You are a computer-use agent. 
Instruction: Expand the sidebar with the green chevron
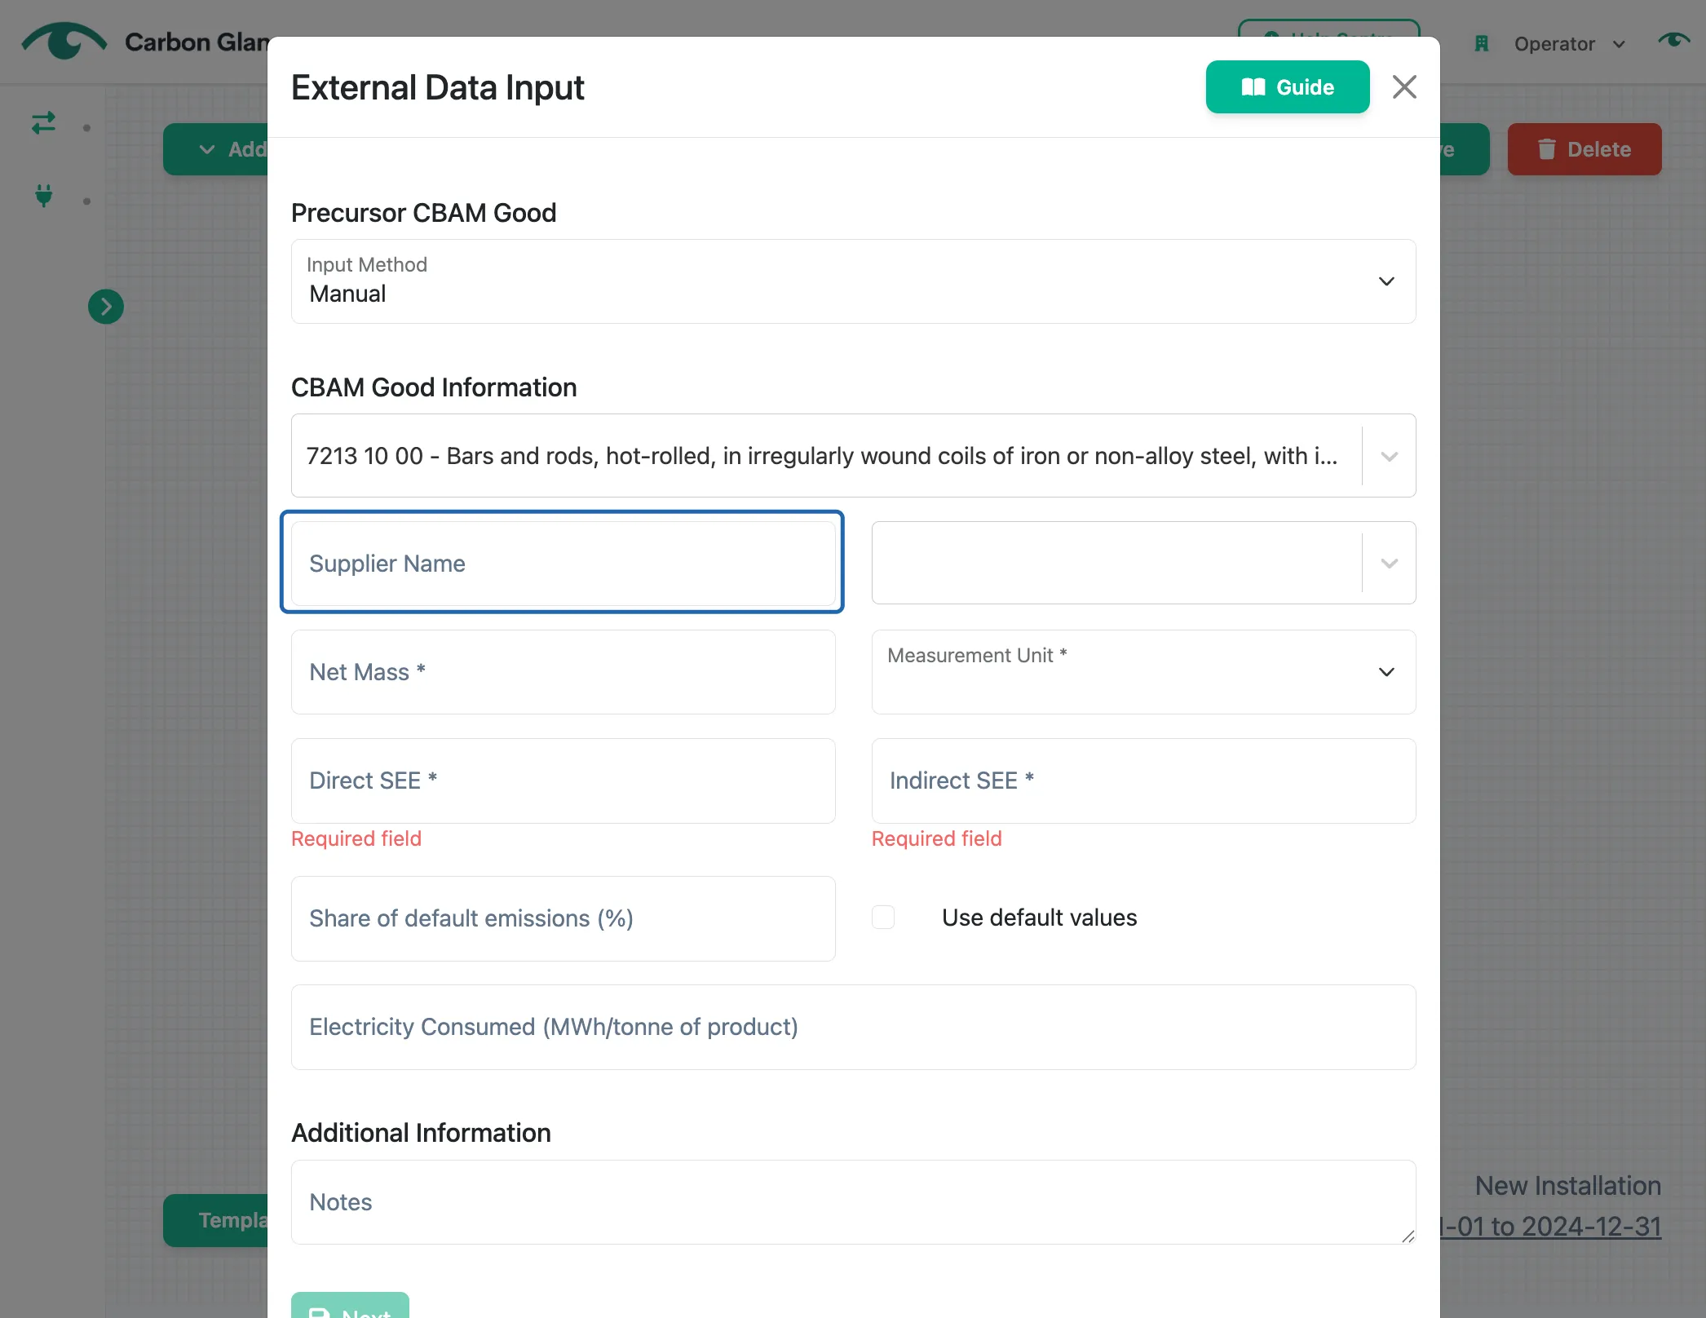pyautogui.click(x=106, y=307)
